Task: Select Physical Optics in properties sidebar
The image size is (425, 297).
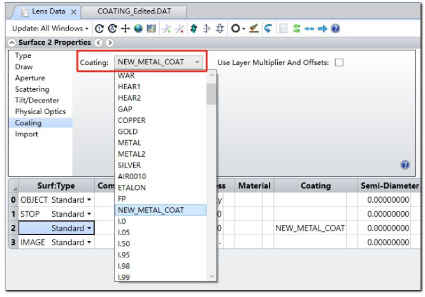Action: [x=40, y=112]
